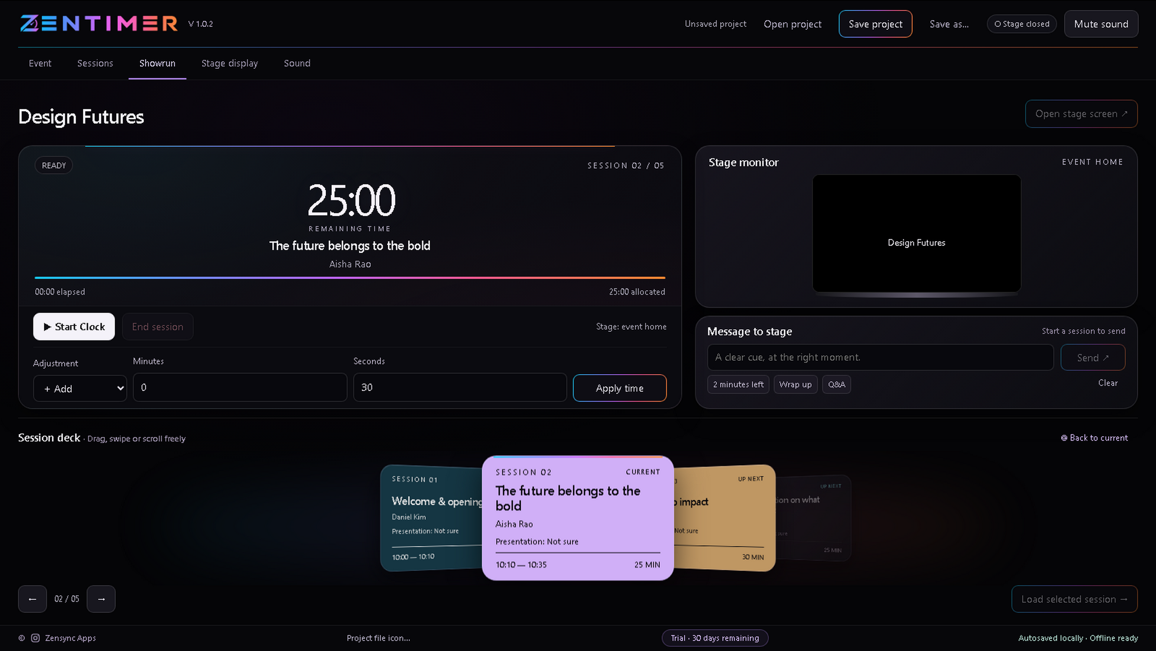Focus the Seconds input field
Image resolution: width=1156 pixels, height=651 pixels.
460,387
